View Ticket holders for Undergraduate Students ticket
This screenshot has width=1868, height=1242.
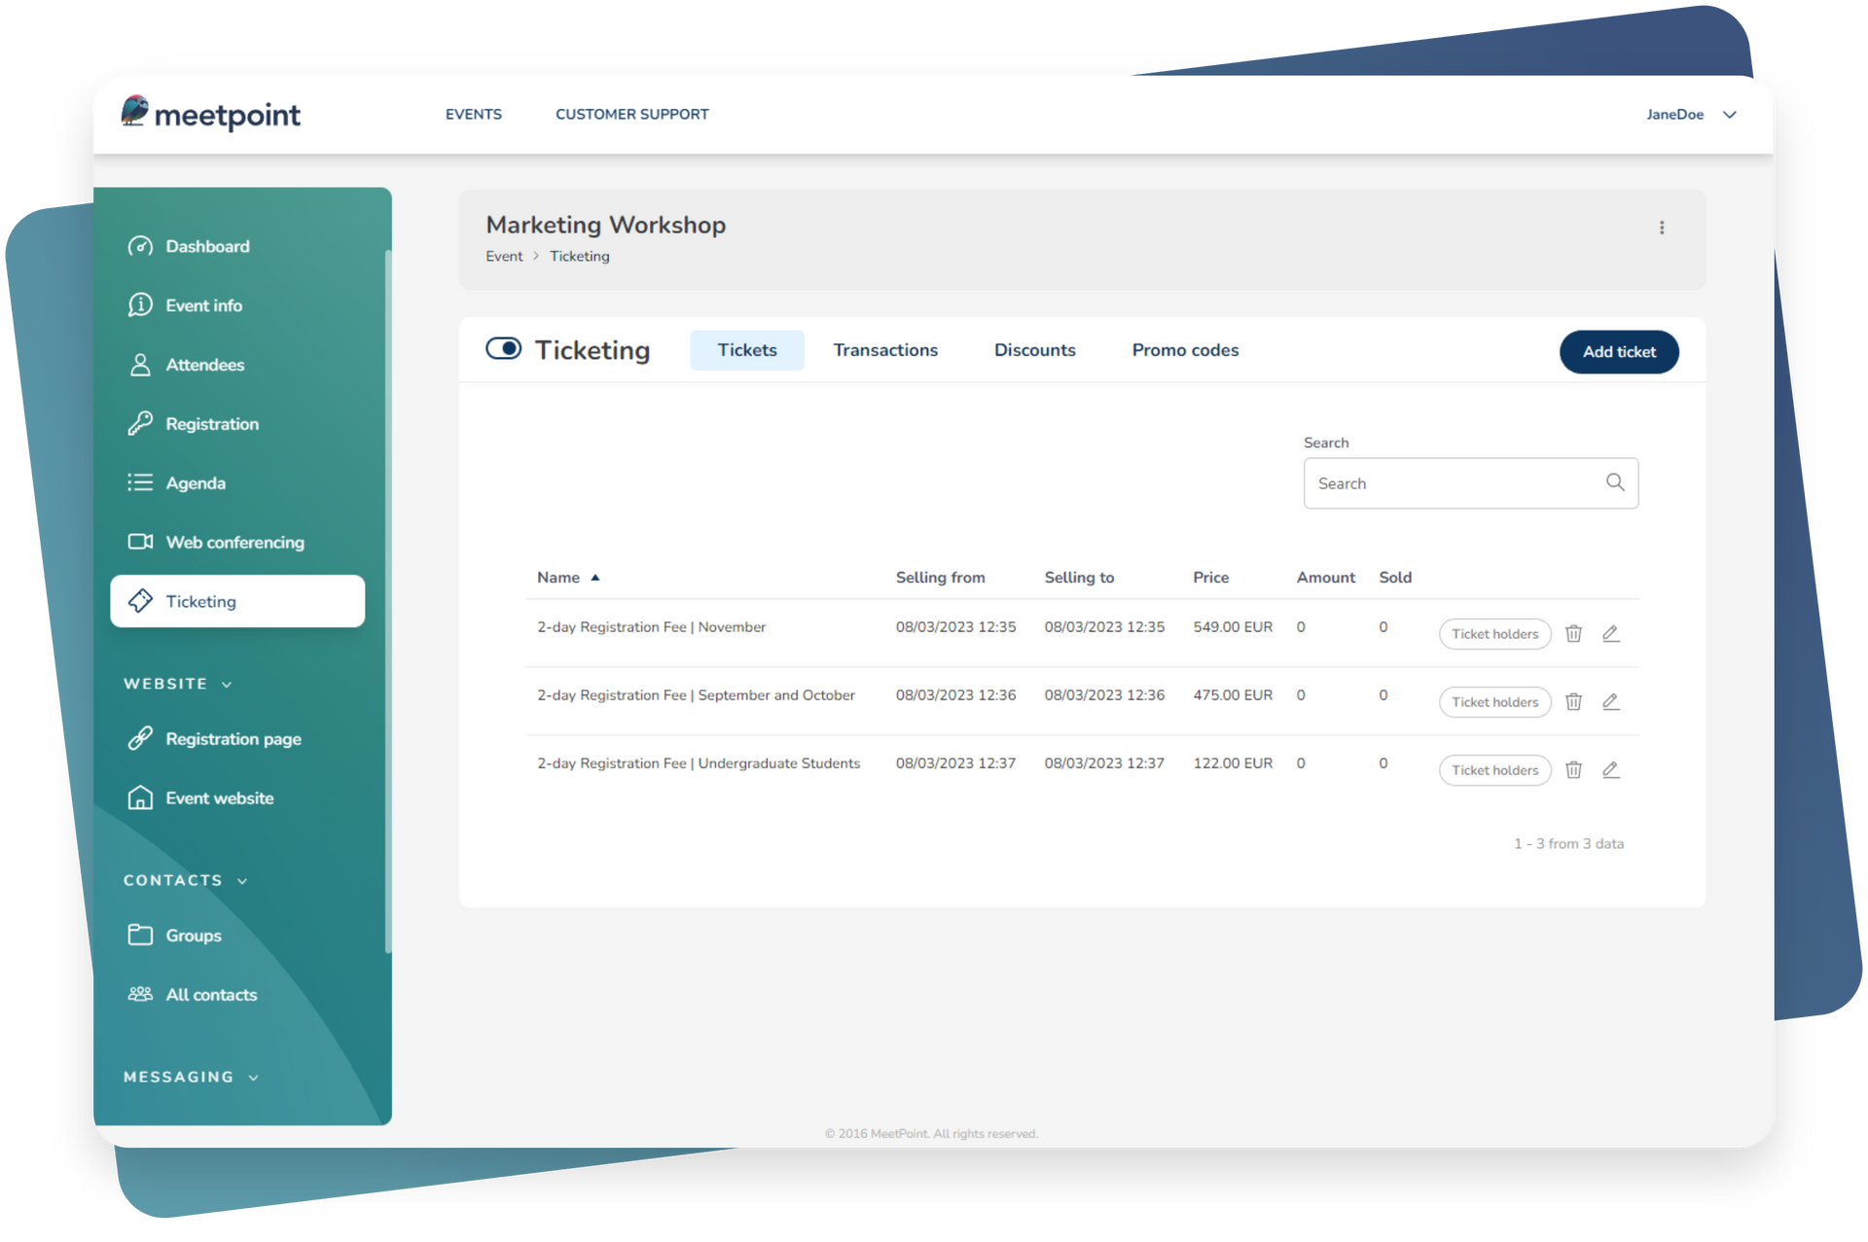[1494, 770]
